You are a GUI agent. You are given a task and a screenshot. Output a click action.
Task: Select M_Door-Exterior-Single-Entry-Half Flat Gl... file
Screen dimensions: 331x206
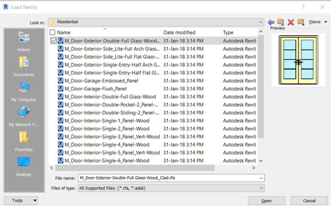[112, 73]
